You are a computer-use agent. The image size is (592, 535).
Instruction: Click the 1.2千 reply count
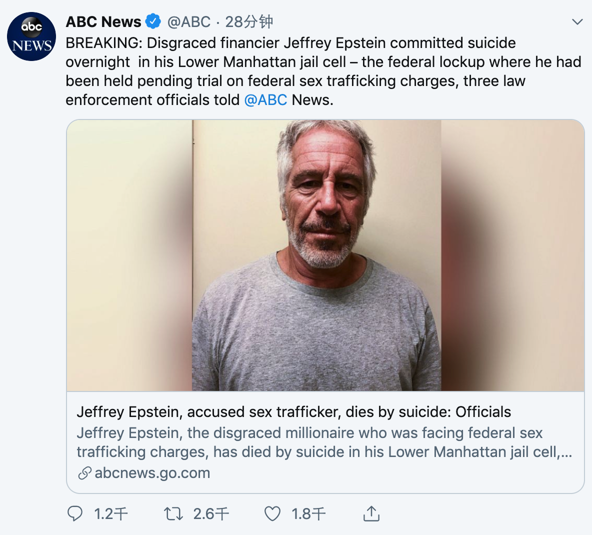[x=111, y=514]
